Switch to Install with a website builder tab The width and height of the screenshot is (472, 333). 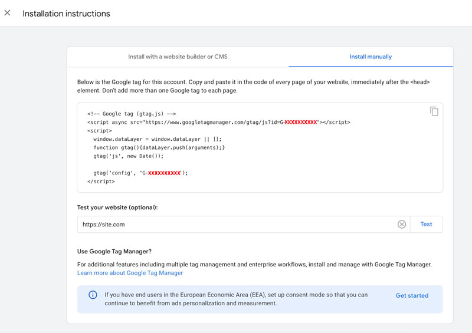(178, 57)
